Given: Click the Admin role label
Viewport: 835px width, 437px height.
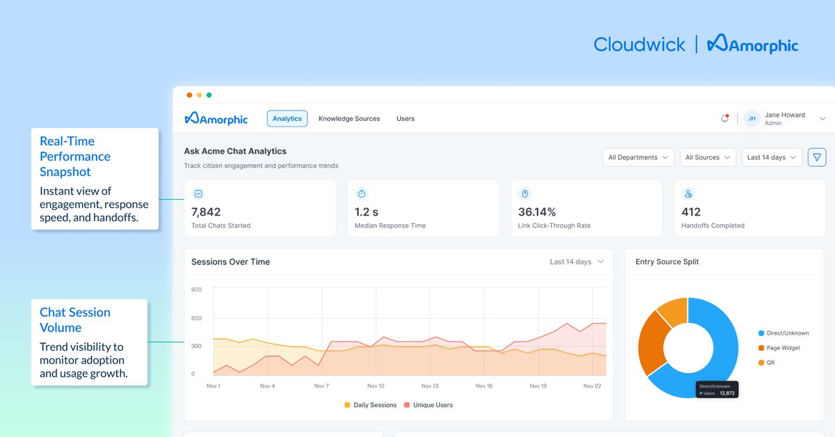Looking at the screenshot, I should tap(773, 123).
